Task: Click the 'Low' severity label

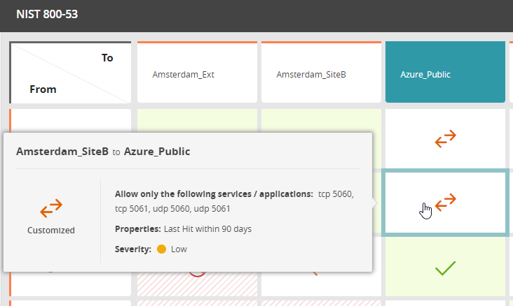Action: (179, 249)
